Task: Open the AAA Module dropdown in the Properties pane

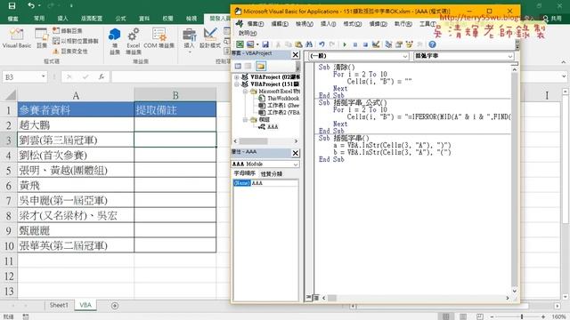Action: click(296, 164)
